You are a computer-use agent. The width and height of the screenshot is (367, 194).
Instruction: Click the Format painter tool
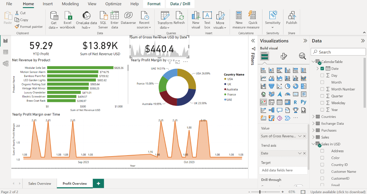pyautogui.click(x=29, y=27)
